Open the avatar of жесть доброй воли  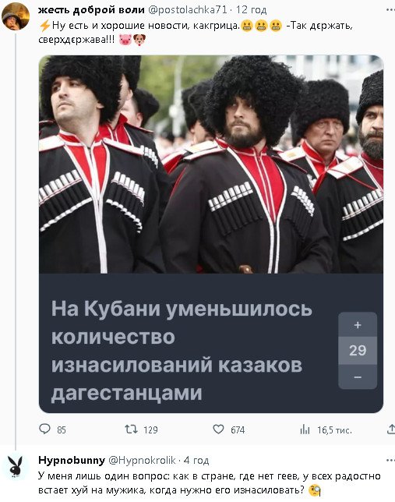(x=15, y=16)
